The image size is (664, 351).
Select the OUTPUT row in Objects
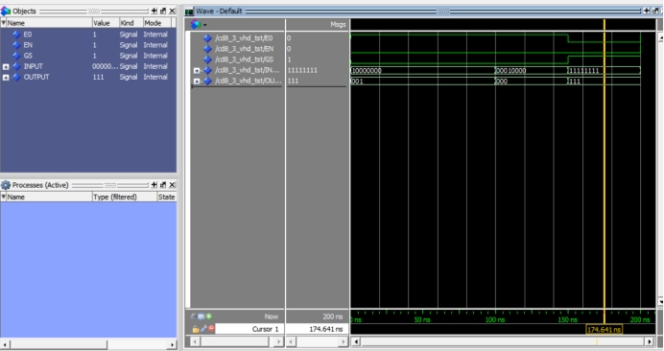[87, 77]
